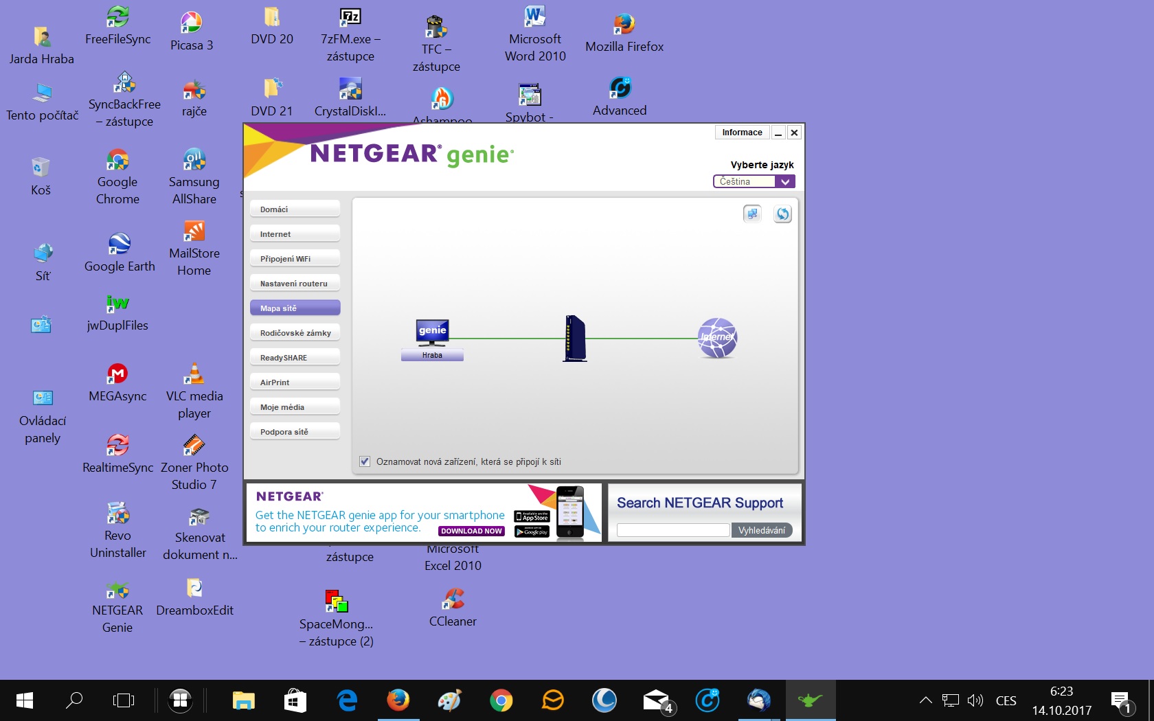The height and width of the screenshot is (721, 1154).
Task: Click the Google Play badge in banner
Action: pyautogui.click(x=532, y=531)
